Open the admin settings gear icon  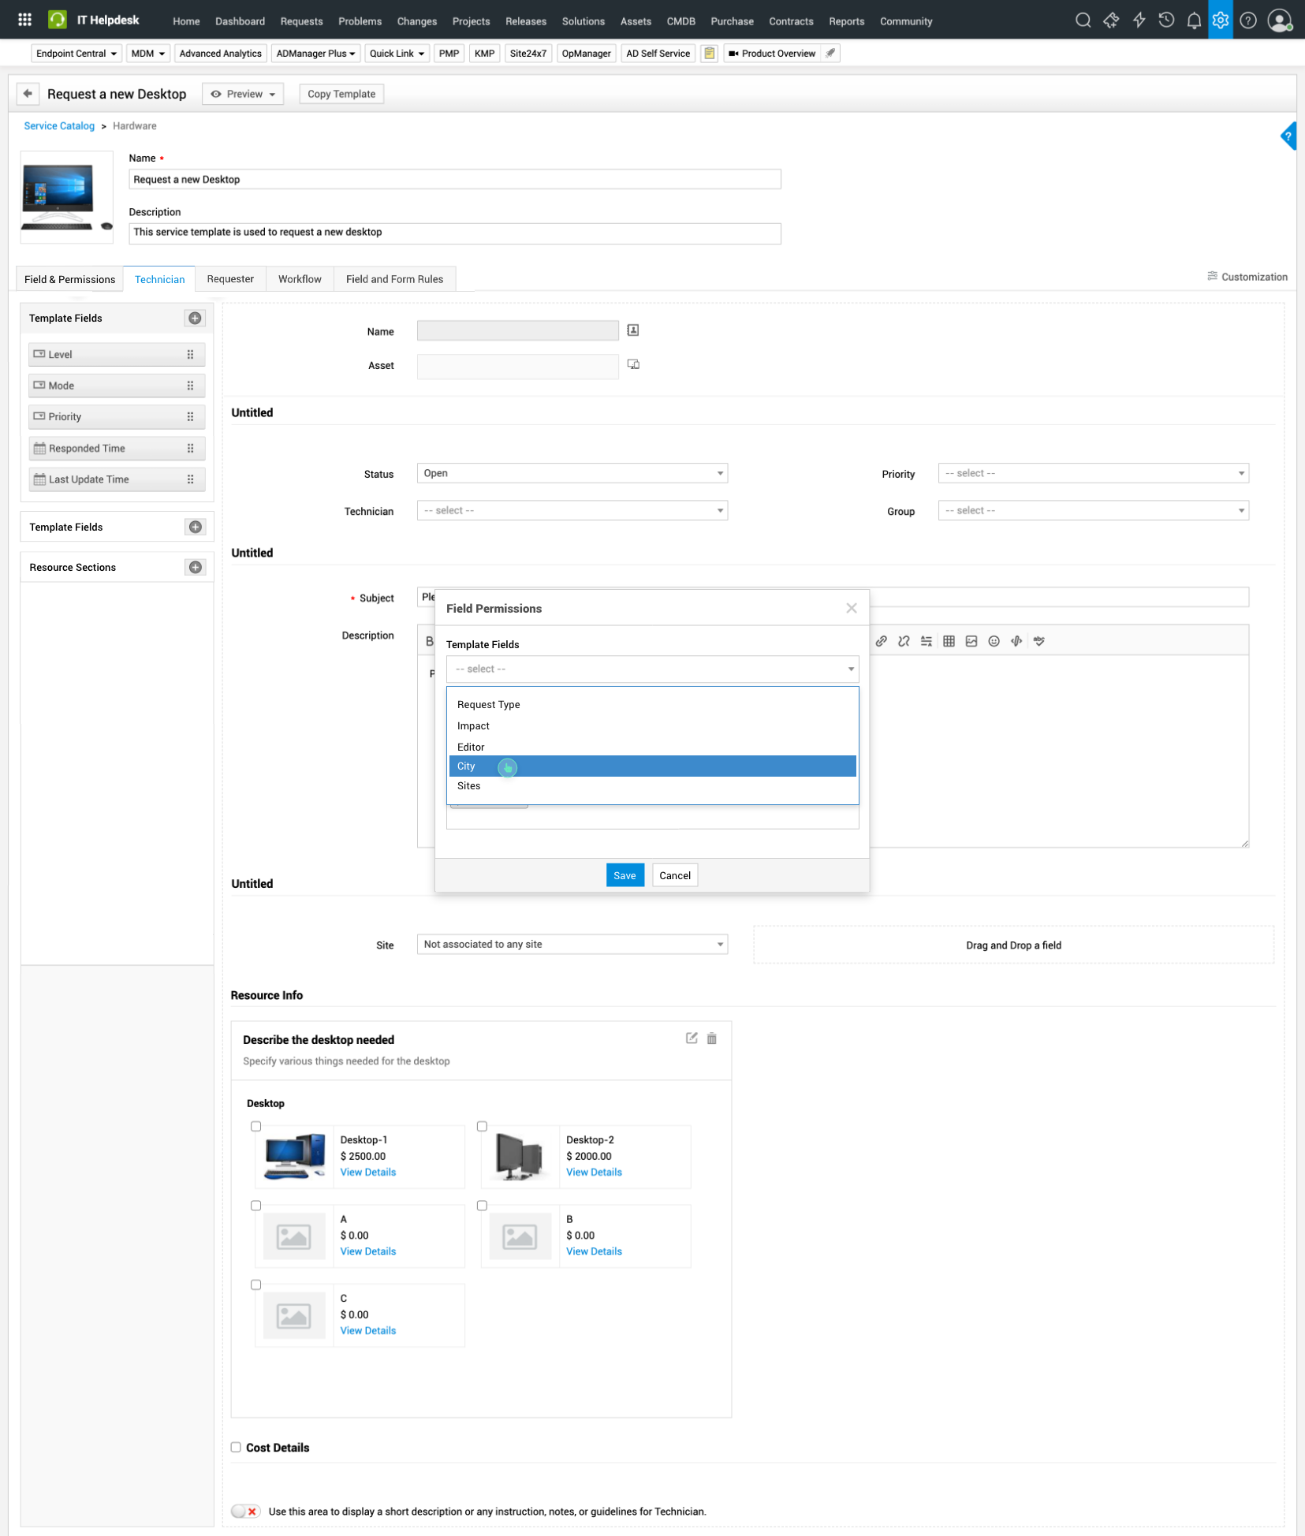pos(1220,21)
